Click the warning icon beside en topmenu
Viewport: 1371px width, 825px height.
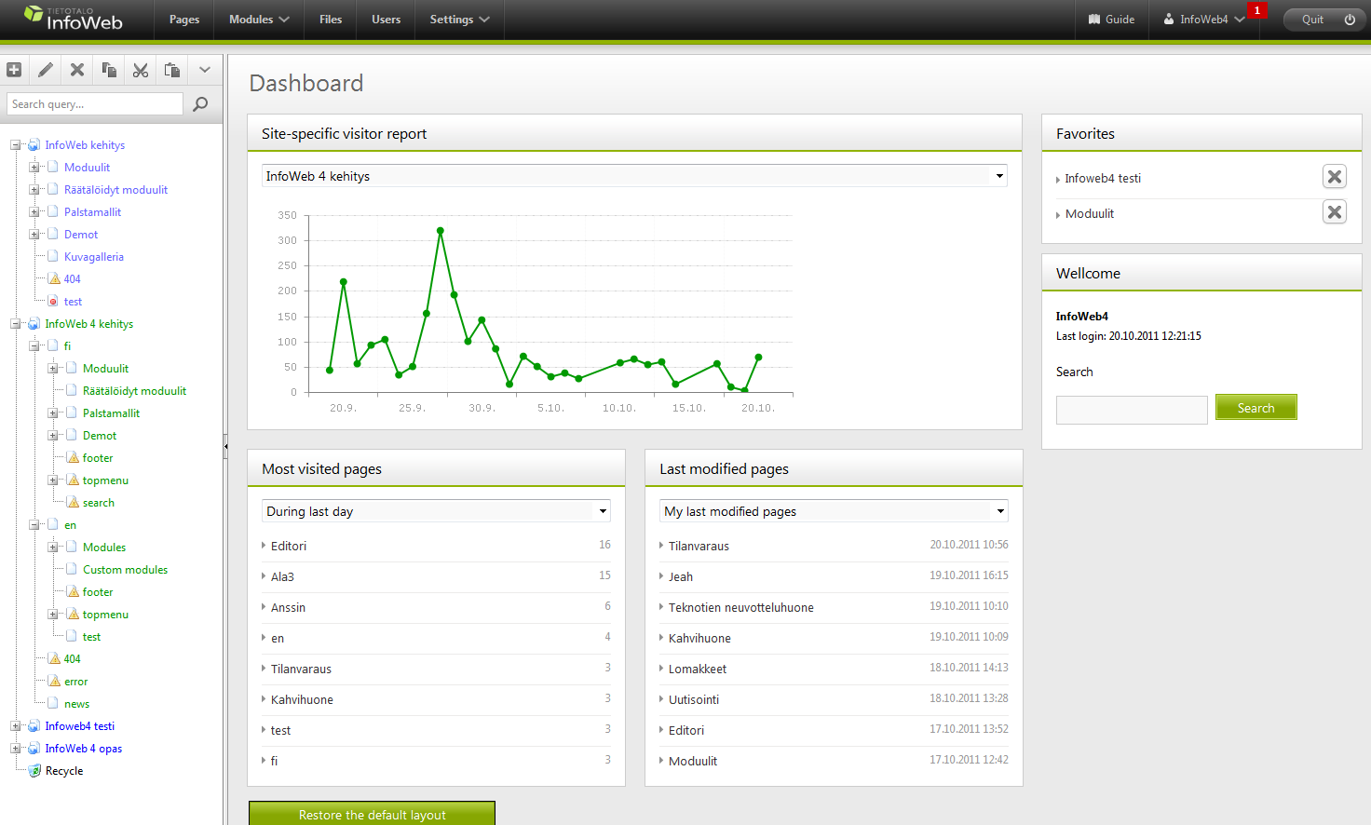pyautogui.click(x=73, y=615)
